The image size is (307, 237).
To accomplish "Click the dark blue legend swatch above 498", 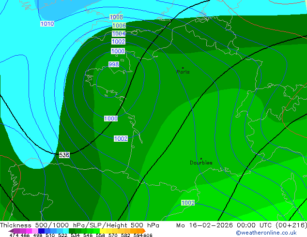I will point(41,231).
